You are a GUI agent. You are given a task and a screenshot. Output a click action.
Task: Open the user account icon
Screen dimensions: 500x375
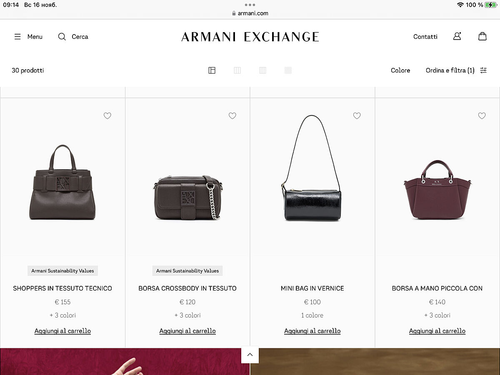(457, 36)
